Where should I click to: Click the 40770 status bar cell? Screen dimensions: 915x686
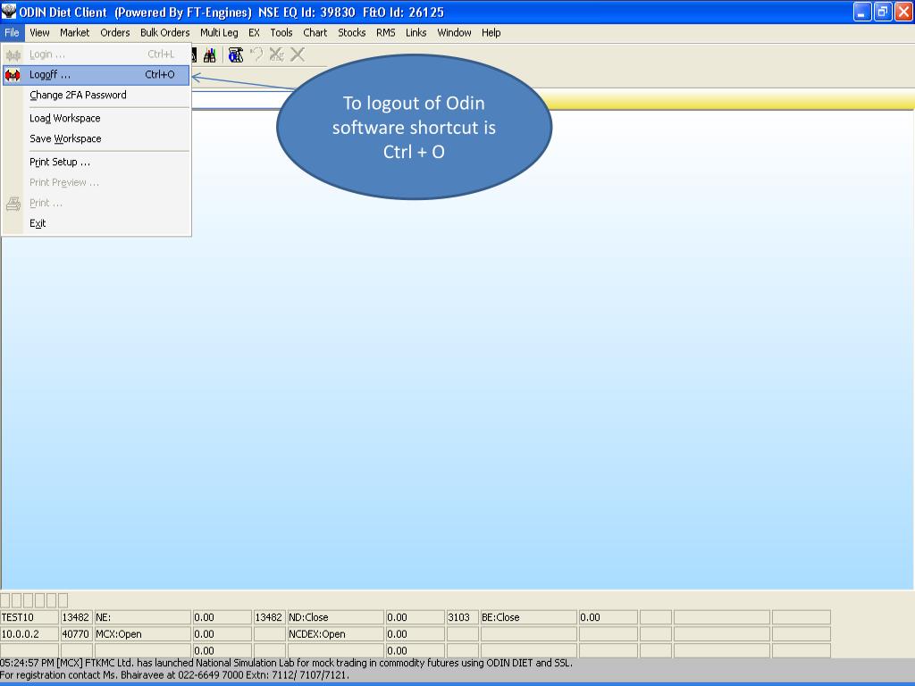click(x=76, y=634)
